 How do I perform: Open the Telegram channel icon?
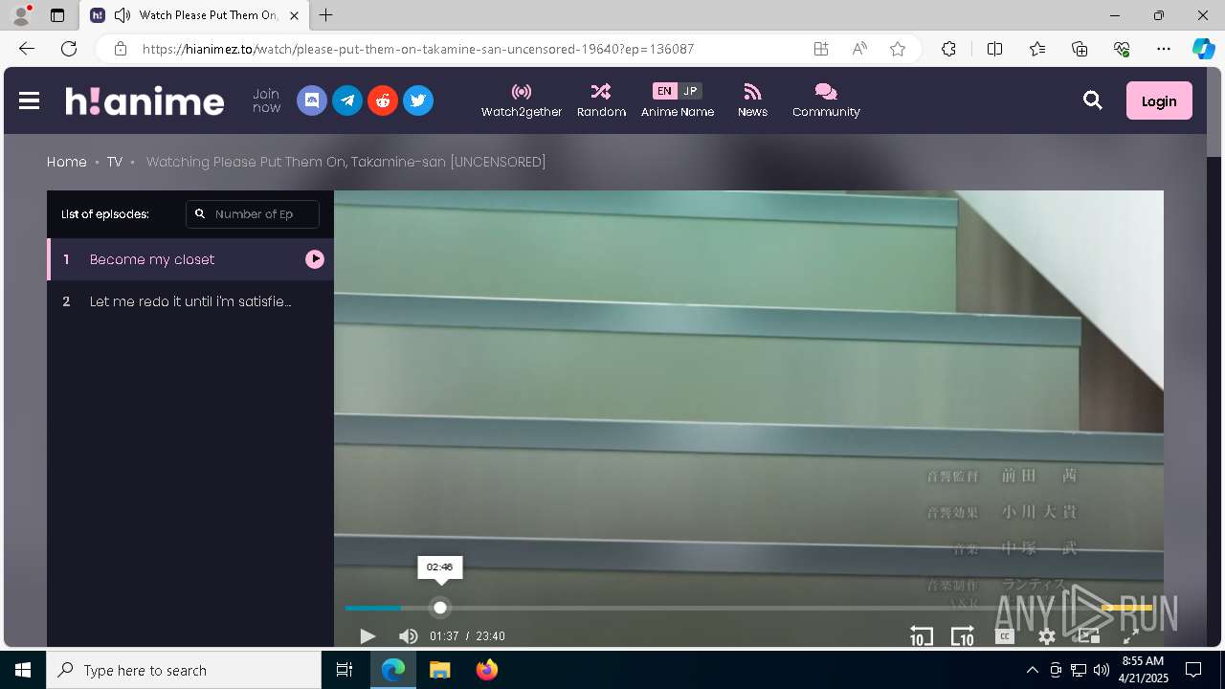[347, 100]
